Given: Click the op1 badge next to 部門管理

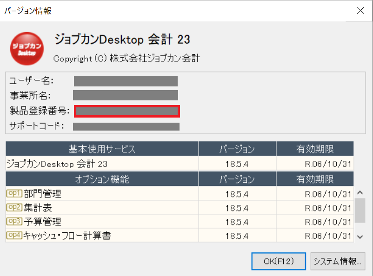Looking at the screenshot, I should pos(14,193).
